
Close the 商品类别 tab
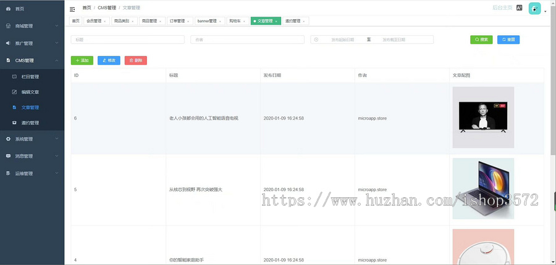(133, 21)
